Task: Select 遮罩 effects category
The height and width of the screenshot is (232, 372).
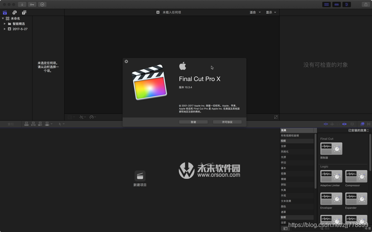Action: pos(297,212)
